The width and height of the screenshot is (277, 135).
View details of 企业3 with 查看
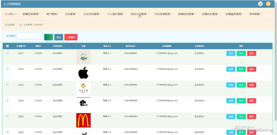pyautogui.click(x=231, y=85)
